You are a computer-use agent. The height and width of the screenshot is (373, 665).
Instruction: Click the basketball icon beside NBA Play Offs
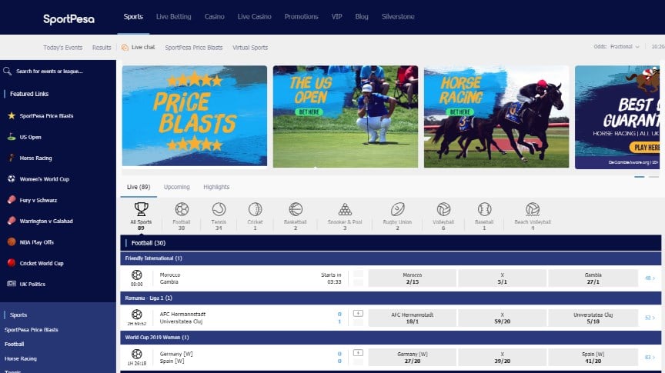(x=12, y=242)
